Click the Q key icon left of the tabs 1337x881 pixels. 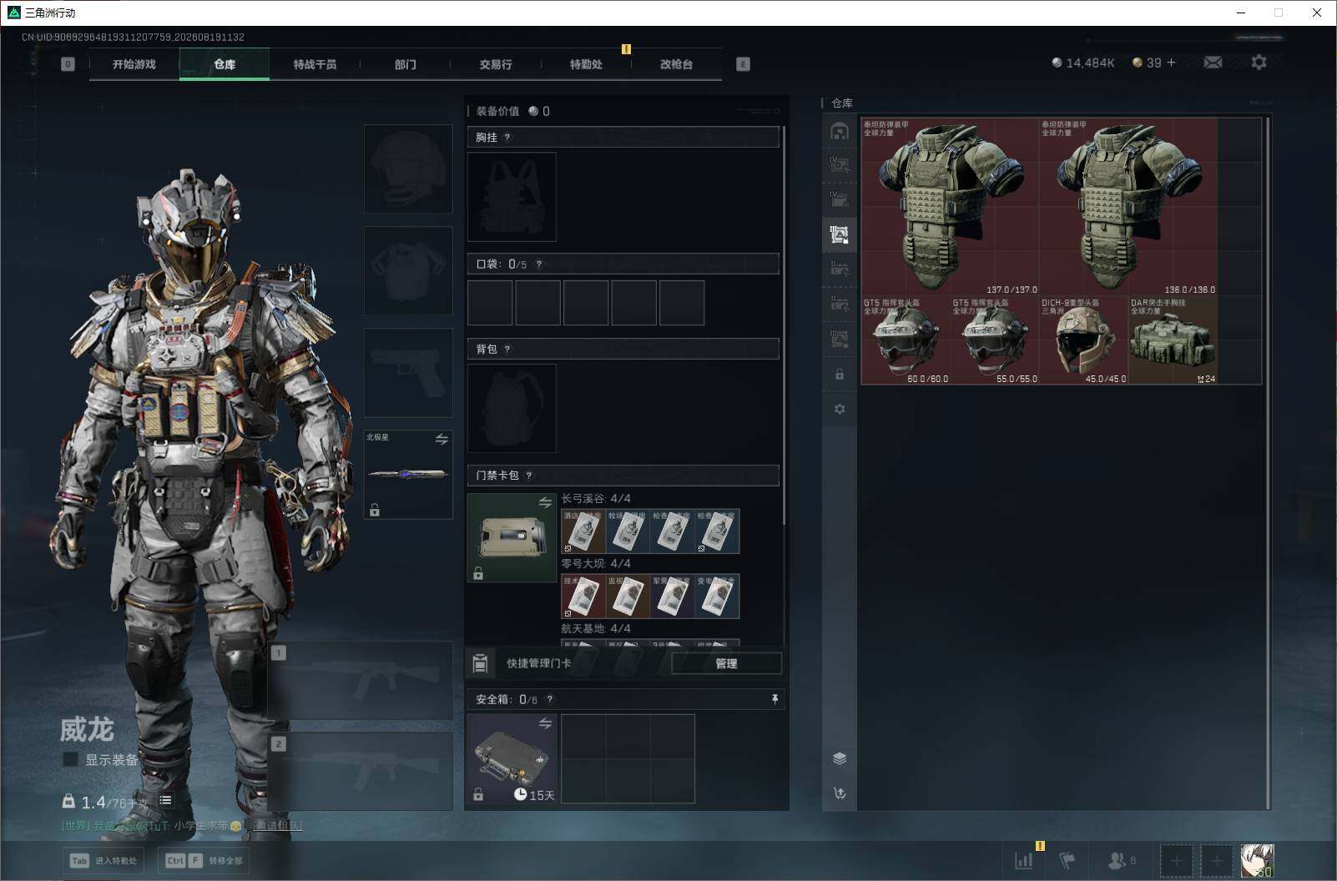(x=68, y=64)
